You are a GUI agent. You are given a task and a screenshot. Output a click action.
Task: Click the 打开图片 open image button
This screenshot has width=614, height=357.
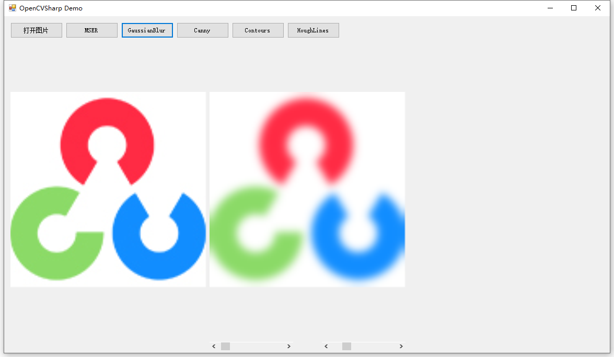coord(37,30)
